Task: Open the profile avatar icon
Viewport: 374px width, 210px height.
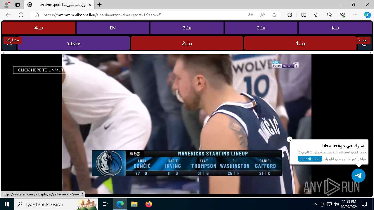Action: pos(6,5)
